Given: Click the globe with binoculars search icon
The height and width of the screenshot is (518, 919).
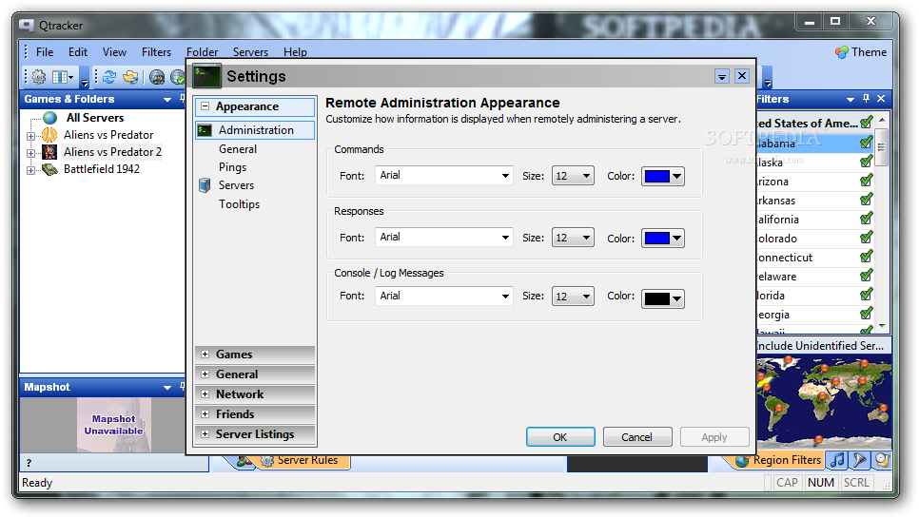Looking at the screenshot, I should click(157, 77).
